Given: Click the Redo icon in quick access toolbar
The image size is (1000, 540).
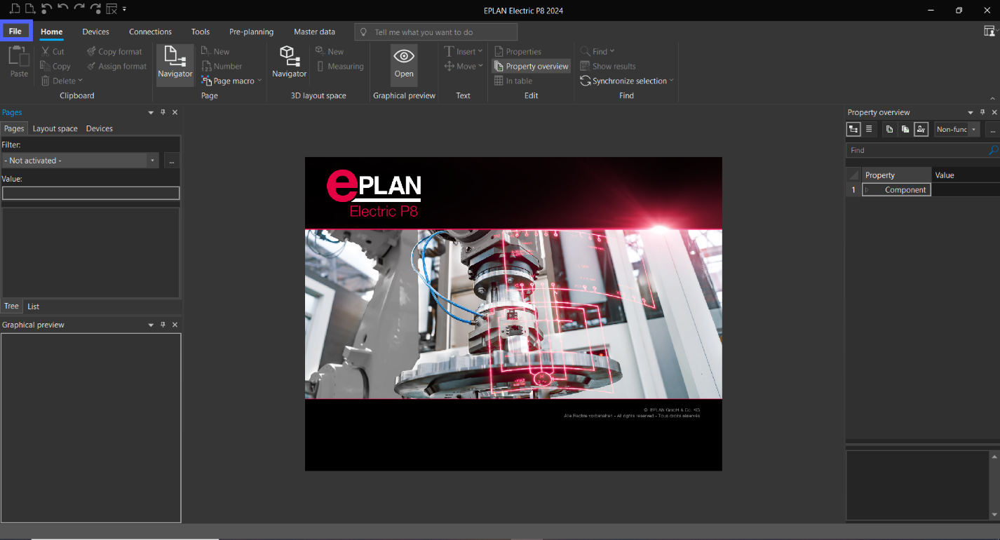Looking at the screenshot, I should coord(79,10).
